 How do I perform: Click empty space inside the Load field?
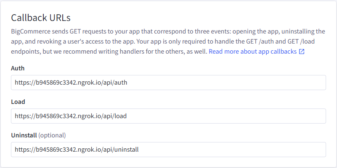point(226,116)
